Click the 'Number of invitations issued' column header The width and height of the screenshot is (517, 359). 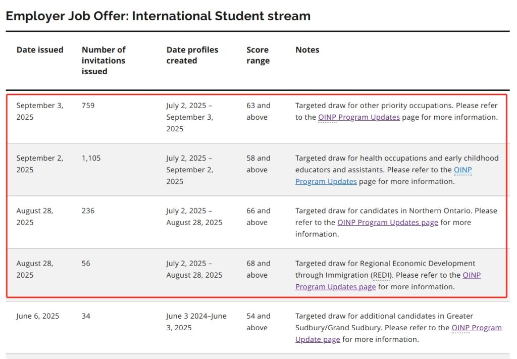(104, 61)
